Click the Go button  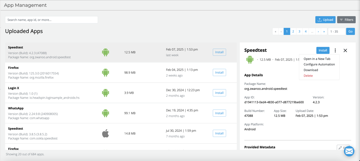pos(350,31)
